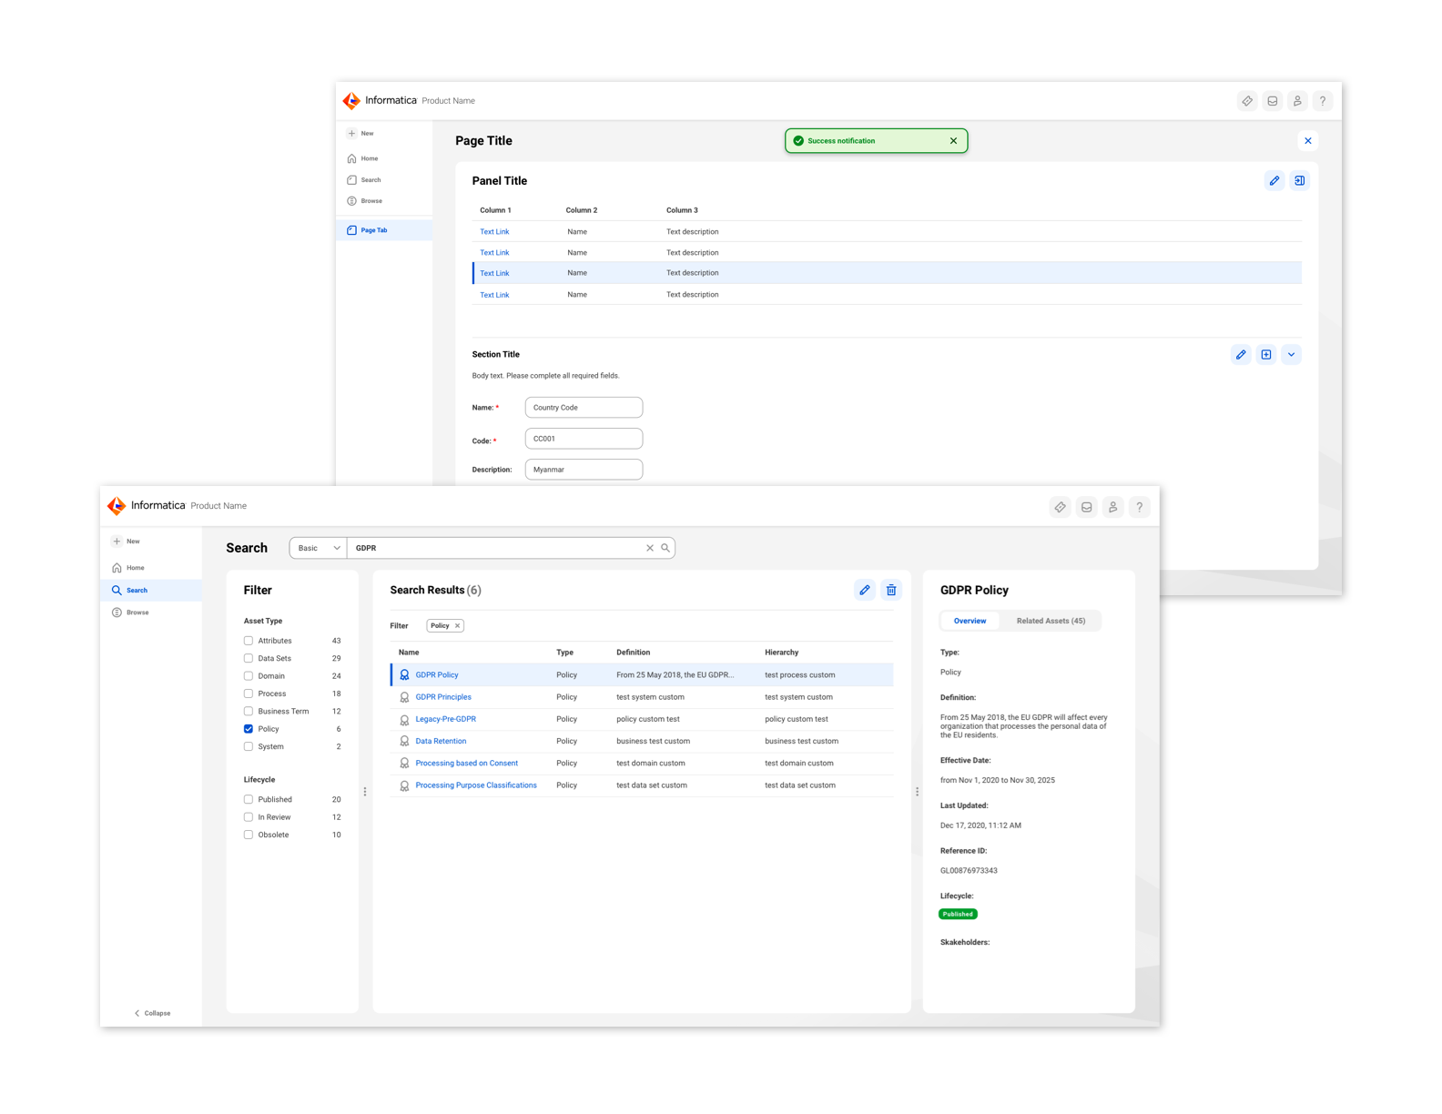Click the edit pencil icon in Panel Title
The width and height of the screenshot is (1442, 1114).
(1274, 181)
